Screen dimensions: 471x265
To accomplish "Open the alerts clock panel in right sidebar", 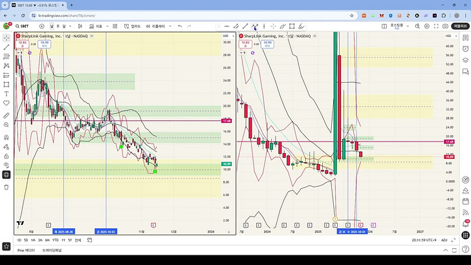I will coord(466,49).
